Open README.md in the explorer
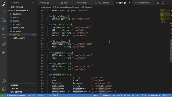 click(22, 28)
